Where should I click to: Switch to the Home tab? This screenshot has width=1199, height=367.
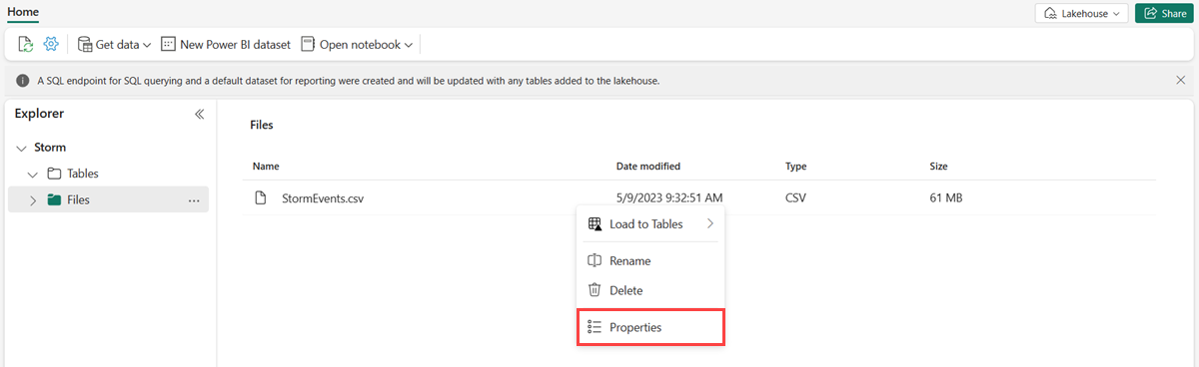[24, 13]
